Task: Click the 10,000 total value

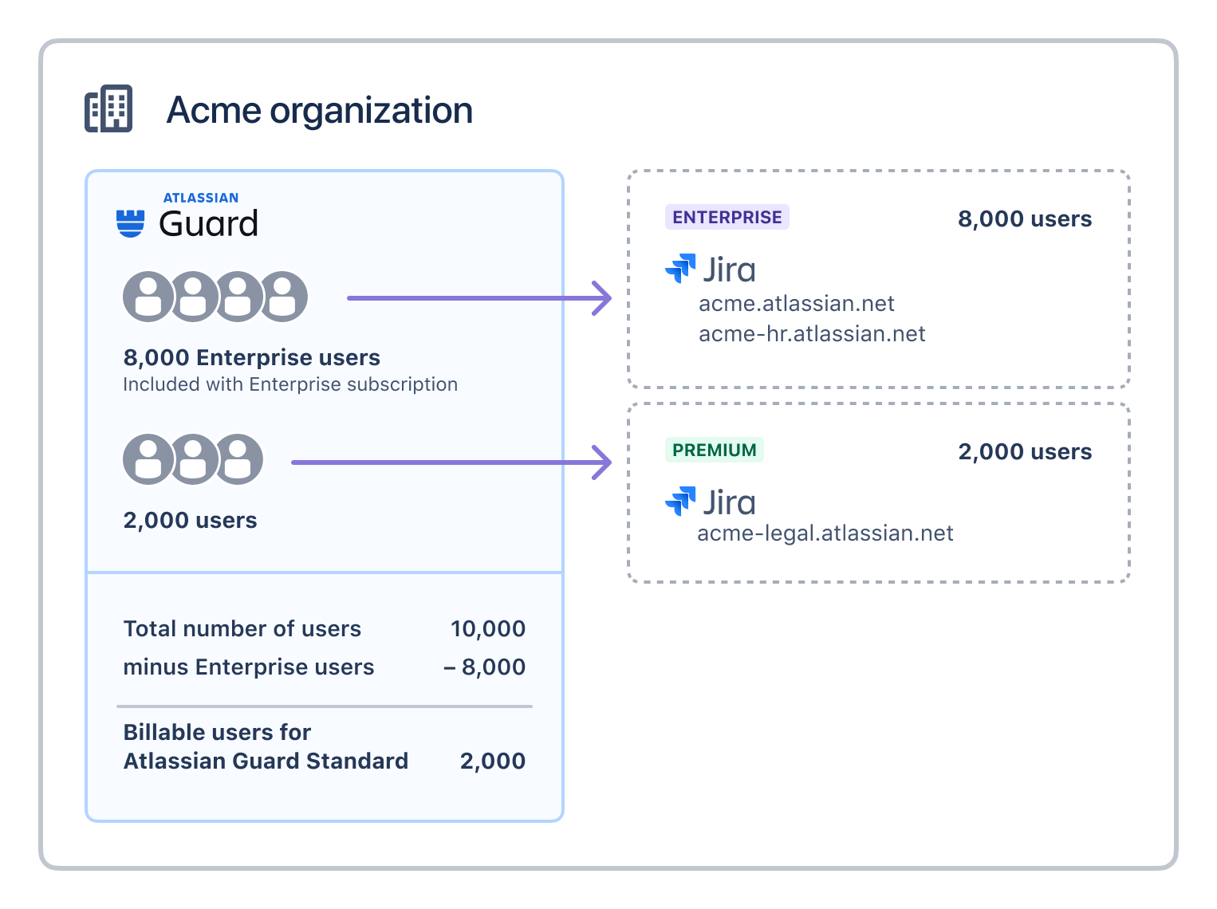Action: (488, 629)
